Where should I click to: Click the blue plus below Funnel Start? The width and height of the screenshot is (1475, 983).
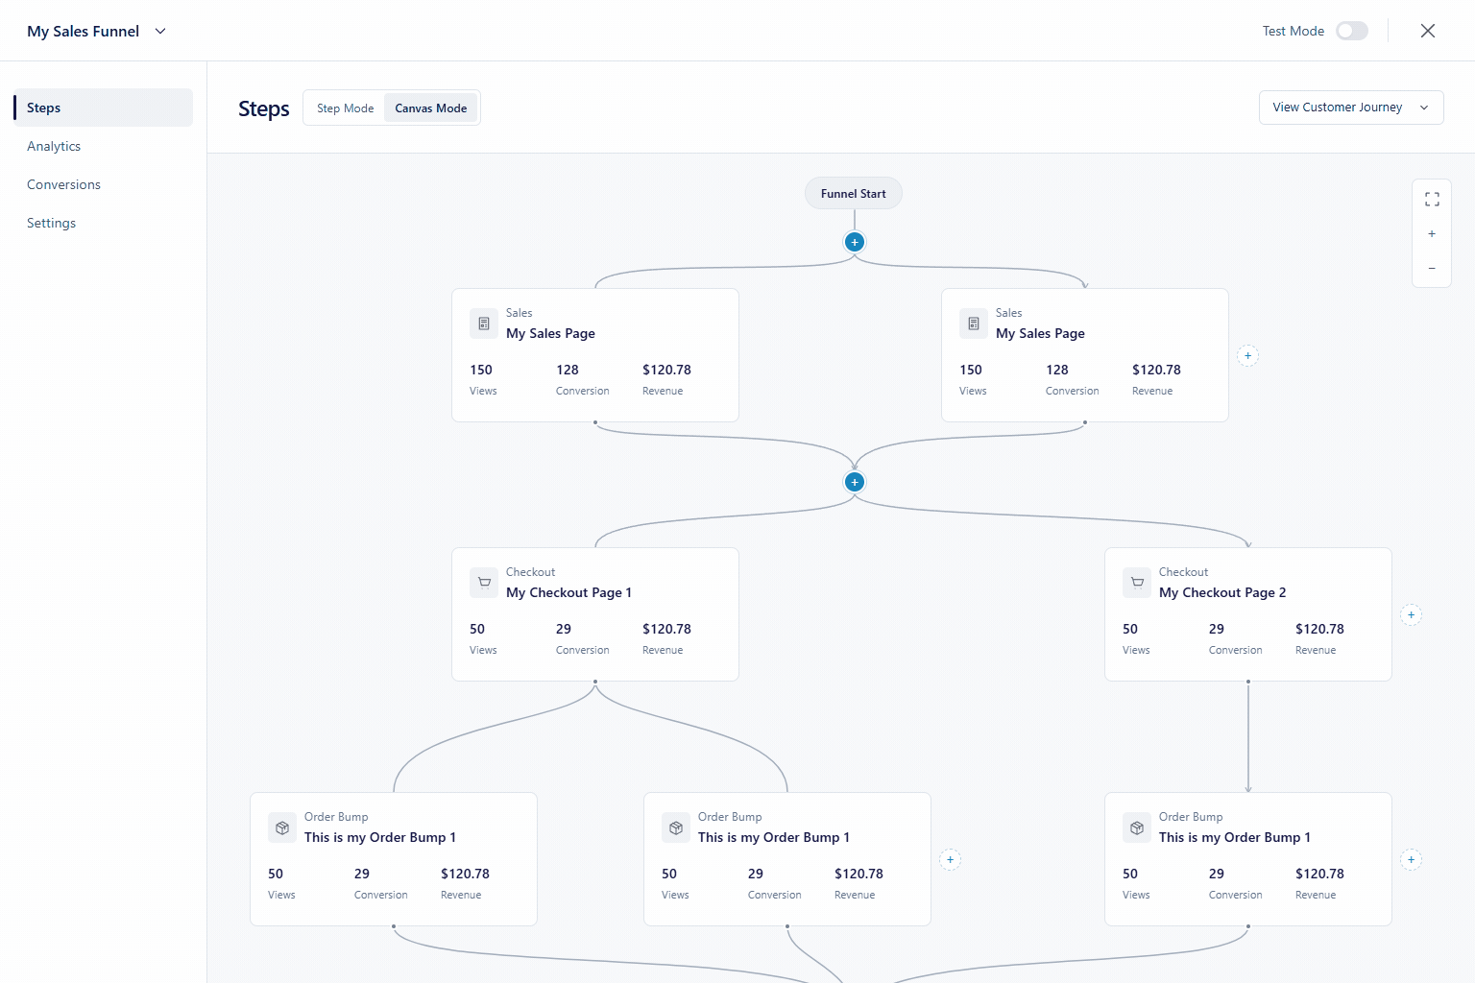855,242
